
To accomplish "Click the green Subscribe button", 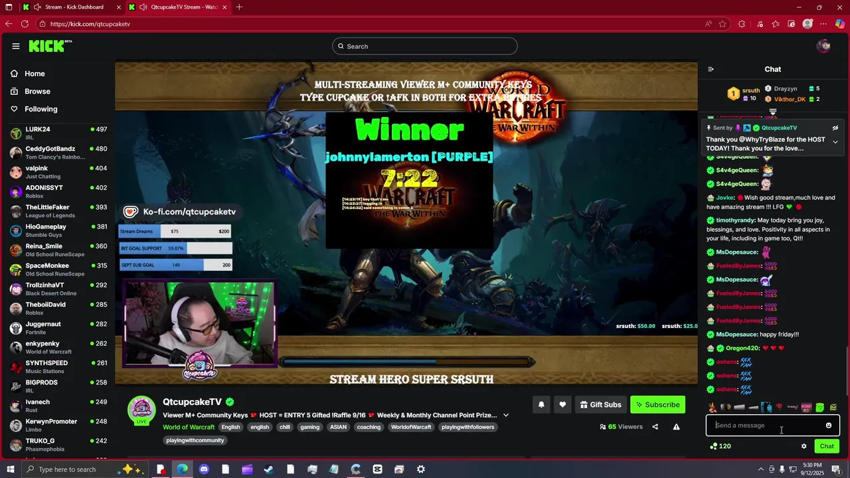I will (x=657, y=404).
